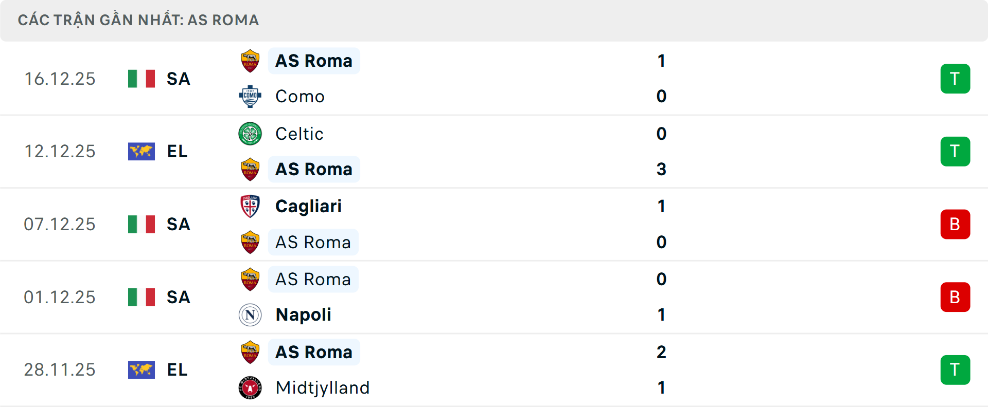Click the Europa League globe icon beside 12.12.25

point(141,151)
